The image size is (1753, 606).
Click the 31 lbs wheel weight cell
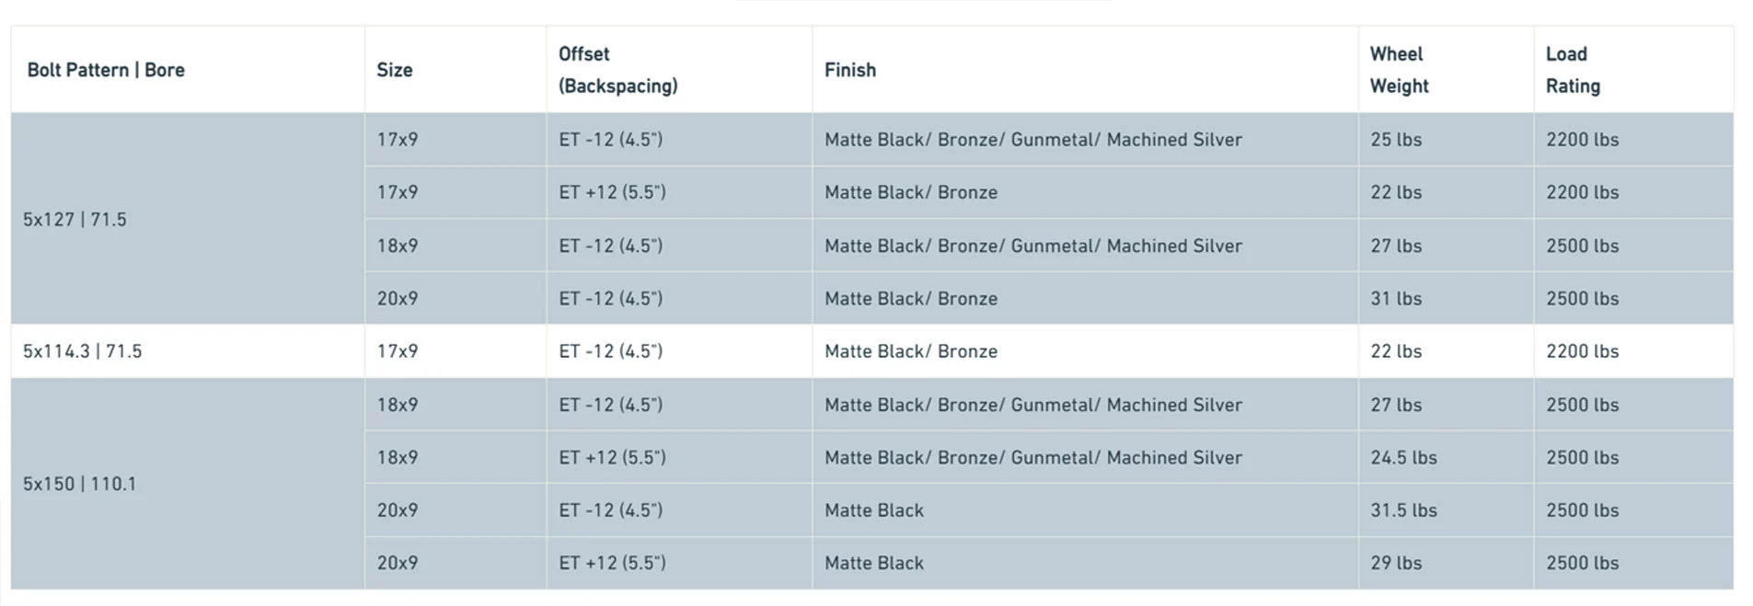tap(1396, 299)
